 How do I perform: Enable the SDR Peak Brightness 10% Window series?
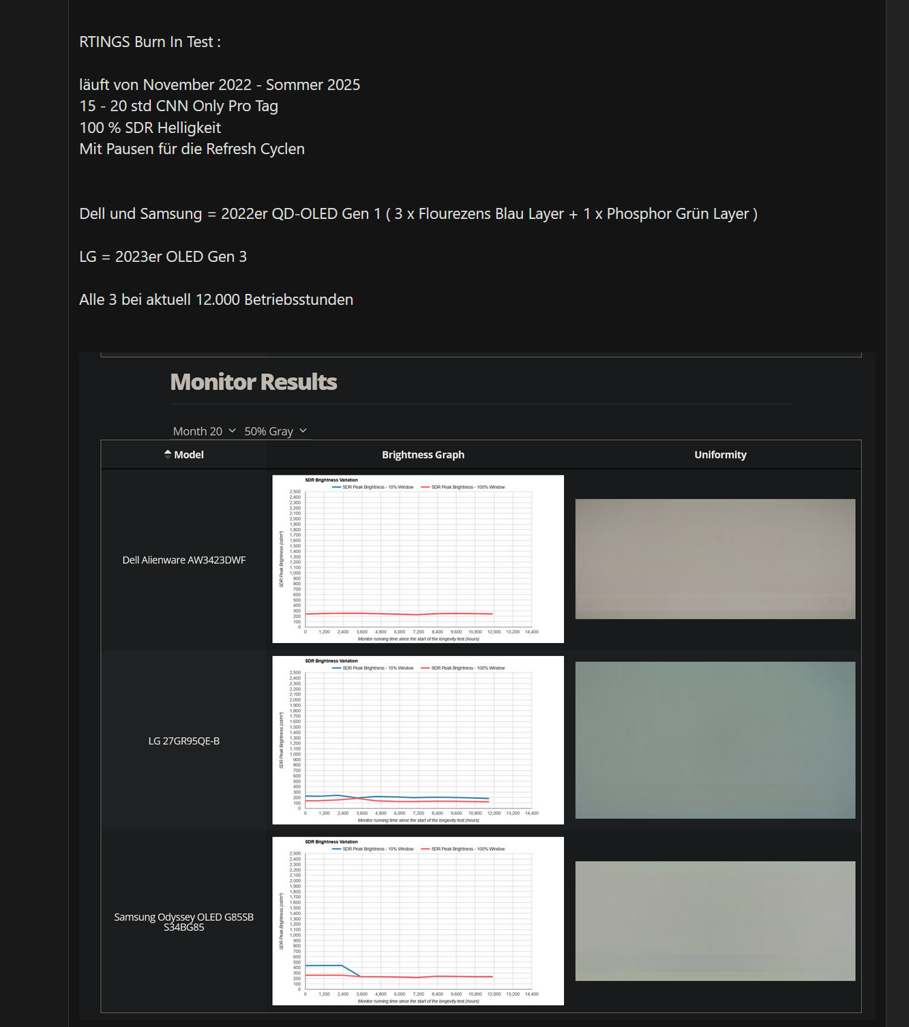click(x=372, y=486)
